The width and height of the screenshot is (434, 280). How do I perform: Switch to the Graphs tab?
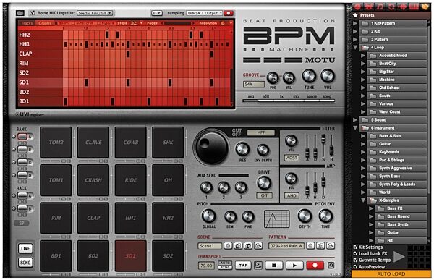[45, 23]
